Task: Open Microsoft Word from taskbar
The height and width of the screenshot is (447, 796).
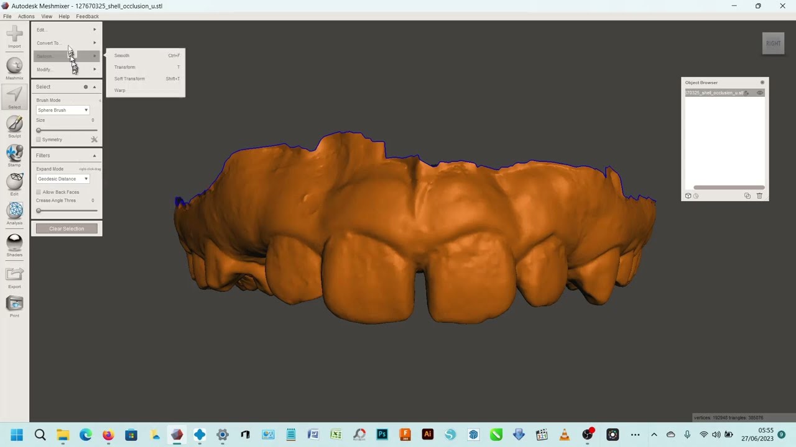Action: tap(313, 435)
